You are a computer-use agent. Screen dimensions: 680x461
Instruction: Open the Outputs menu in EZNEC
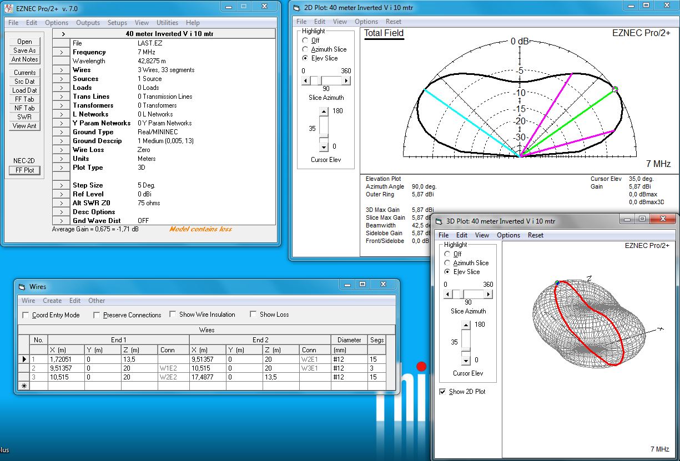88,23
